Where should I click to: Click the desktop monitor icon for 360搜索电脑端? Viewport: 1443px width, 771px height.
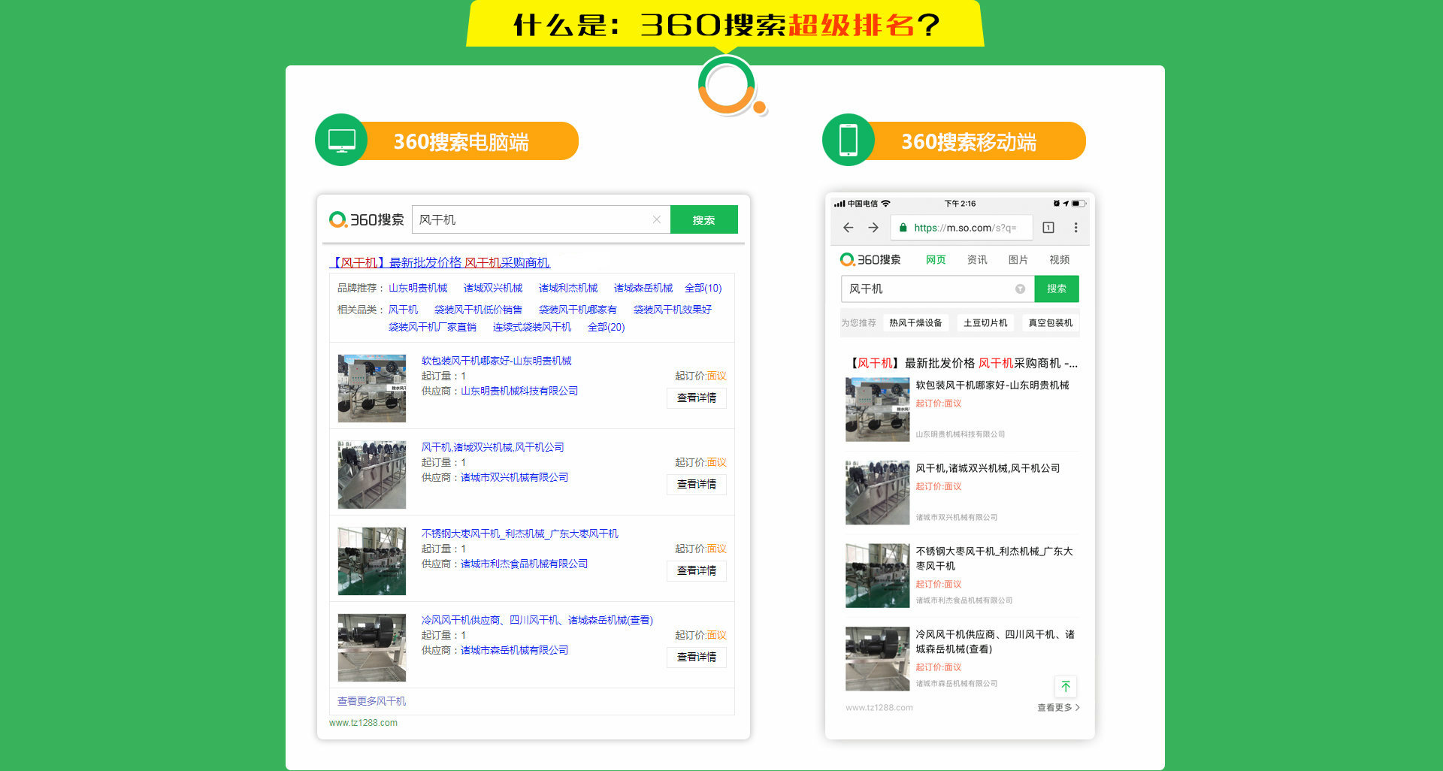(341, 140)
